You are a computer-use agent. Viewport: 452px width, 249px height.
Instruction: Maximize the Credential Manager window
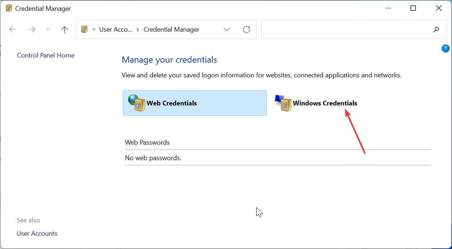click(413, 8)
